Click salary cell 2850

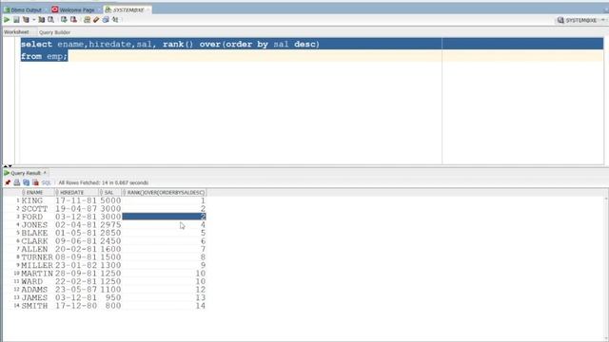110,233
